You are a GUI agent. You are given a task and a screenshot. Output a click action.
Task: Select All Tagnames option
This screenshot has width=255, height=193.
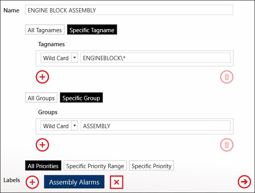(x=45, y=29)
